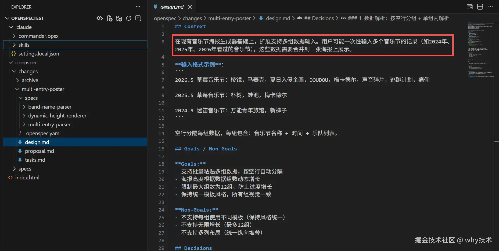499x251 pixels.
Task: Close the design.md editor tab
Action: point(190,7)
